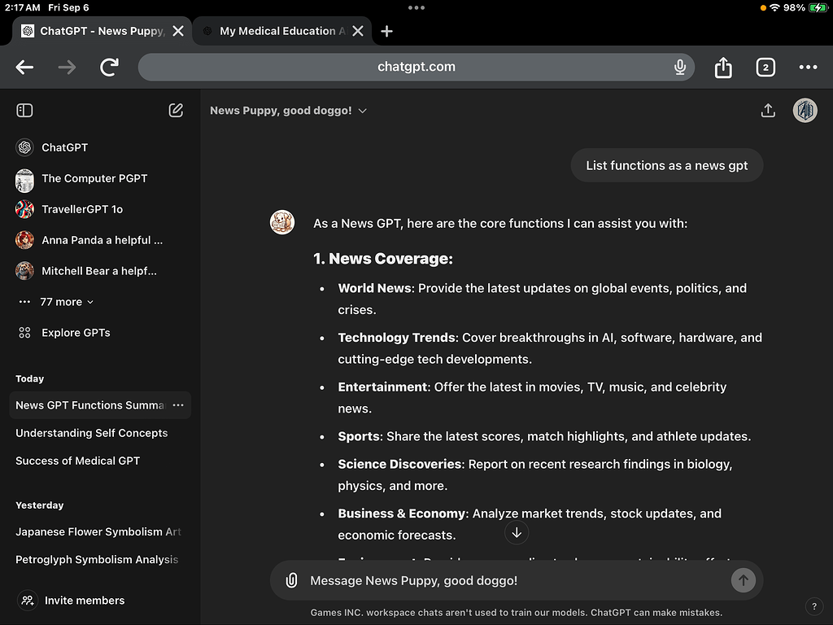Screen dimensions: 833x625
Task: Reload the chatgpt.com page
Action: click(x=110, y=67)
